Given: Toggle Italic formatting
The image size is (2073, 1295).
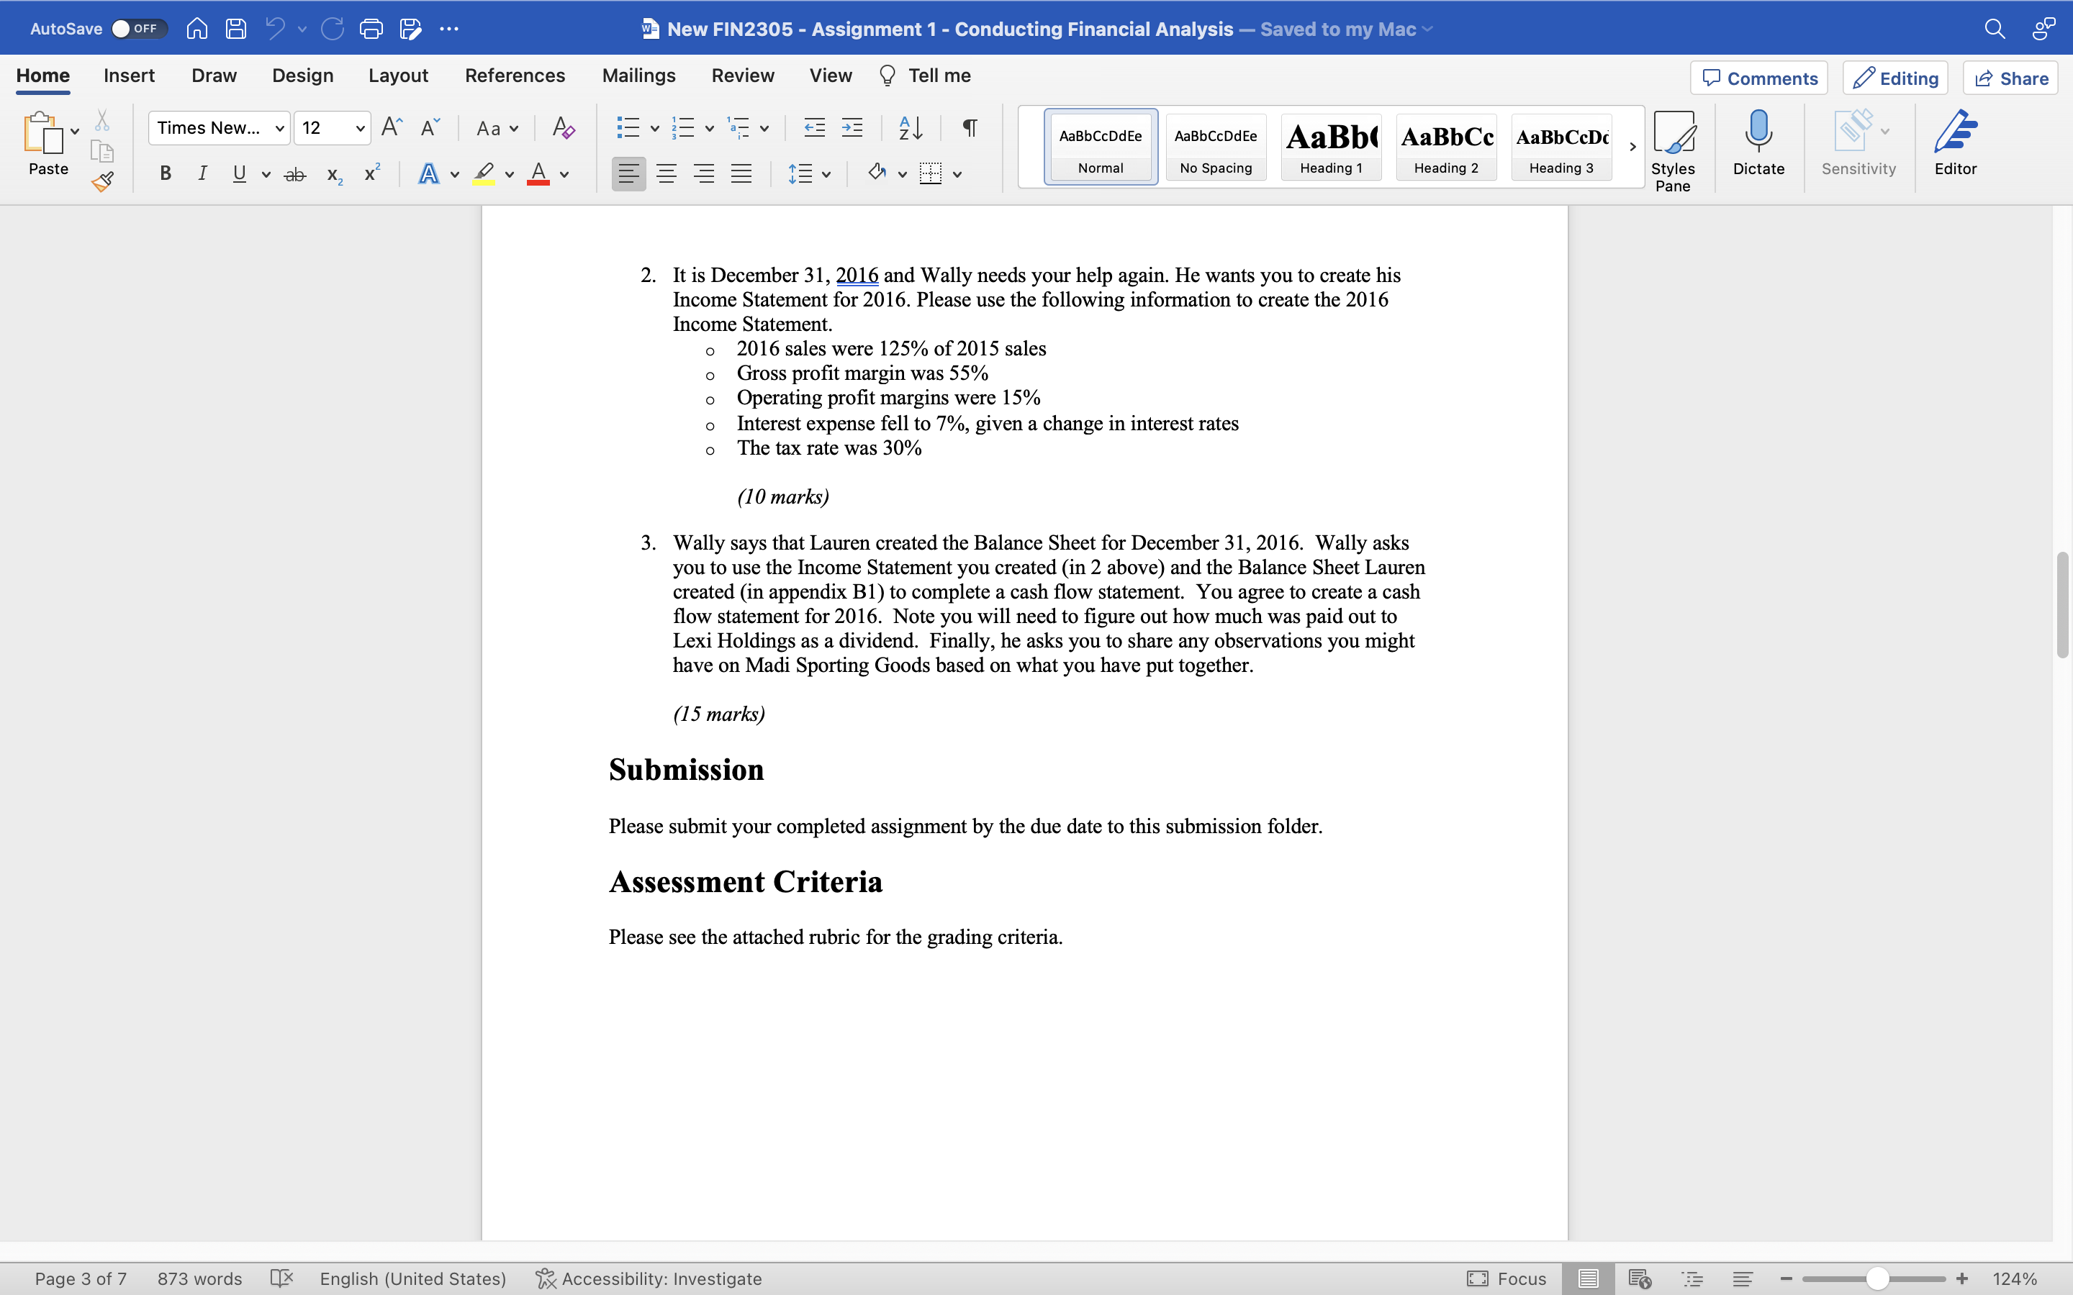Looking at the screenshot, I should pos(202,174).
